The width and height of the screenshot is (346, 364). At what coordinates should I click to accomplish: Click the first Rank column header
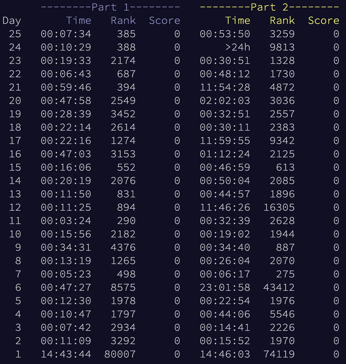[123, 20]
